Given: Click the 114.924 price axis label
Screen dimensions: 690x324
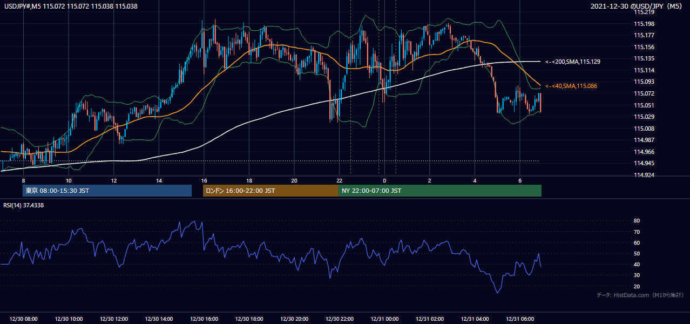Looking at the screenshot, I should click(643, 175).
